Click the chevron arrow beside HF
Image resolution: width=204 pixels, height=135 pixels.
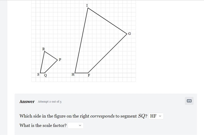[x=160, y=116]
